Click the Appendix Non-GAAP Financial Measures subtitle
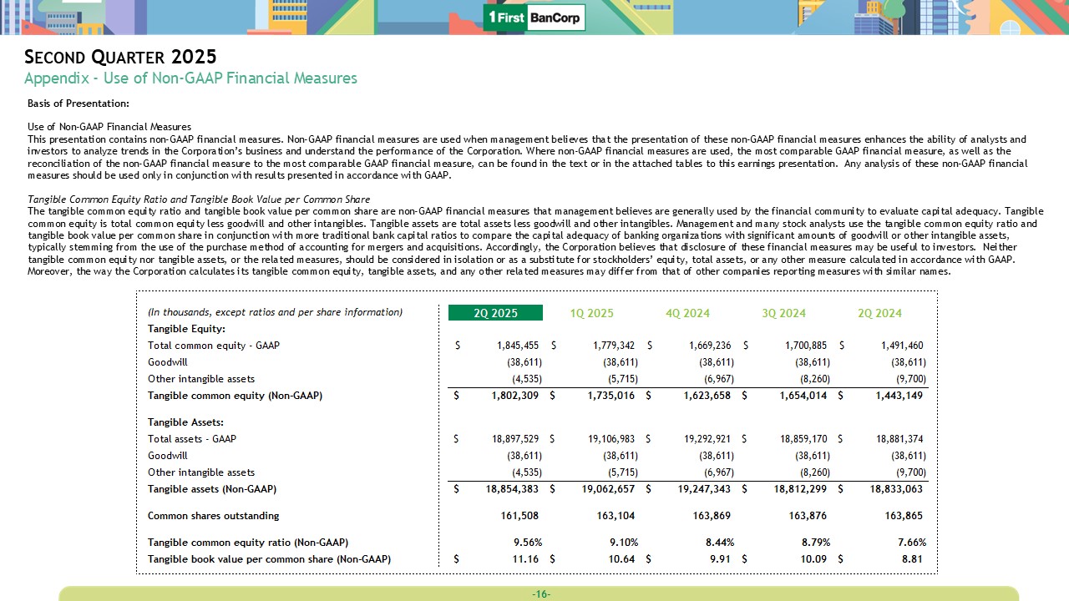 (x=190, y=78)
